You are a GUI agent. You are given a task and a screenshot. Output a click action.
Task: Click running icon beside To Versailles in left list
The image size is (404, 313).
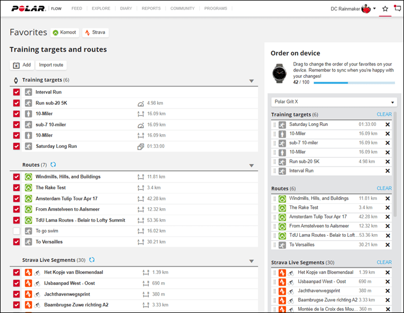click(x=29, y=242)
